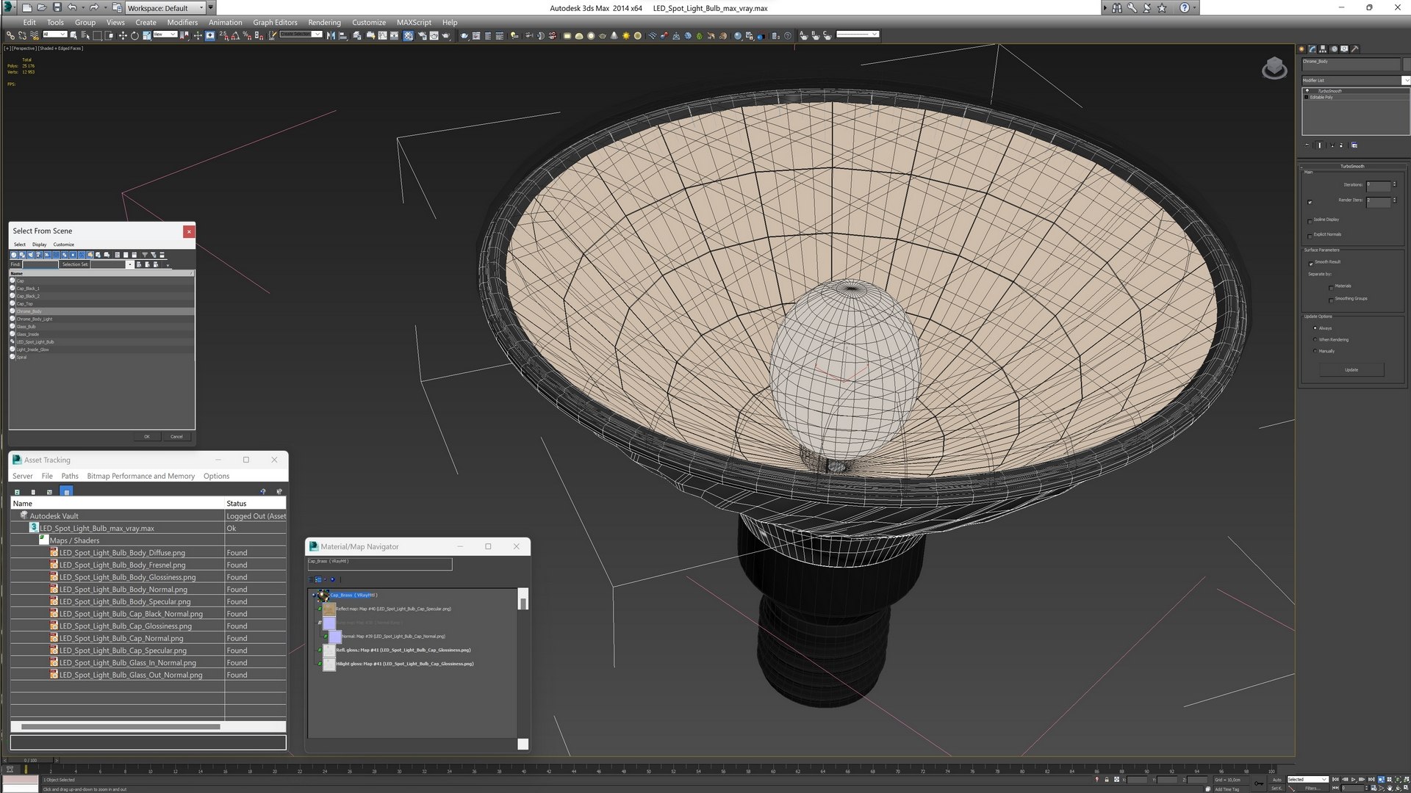The image size is (1411, 793).
Task: Click the Mirror tool icon
Action: point(331,35)
